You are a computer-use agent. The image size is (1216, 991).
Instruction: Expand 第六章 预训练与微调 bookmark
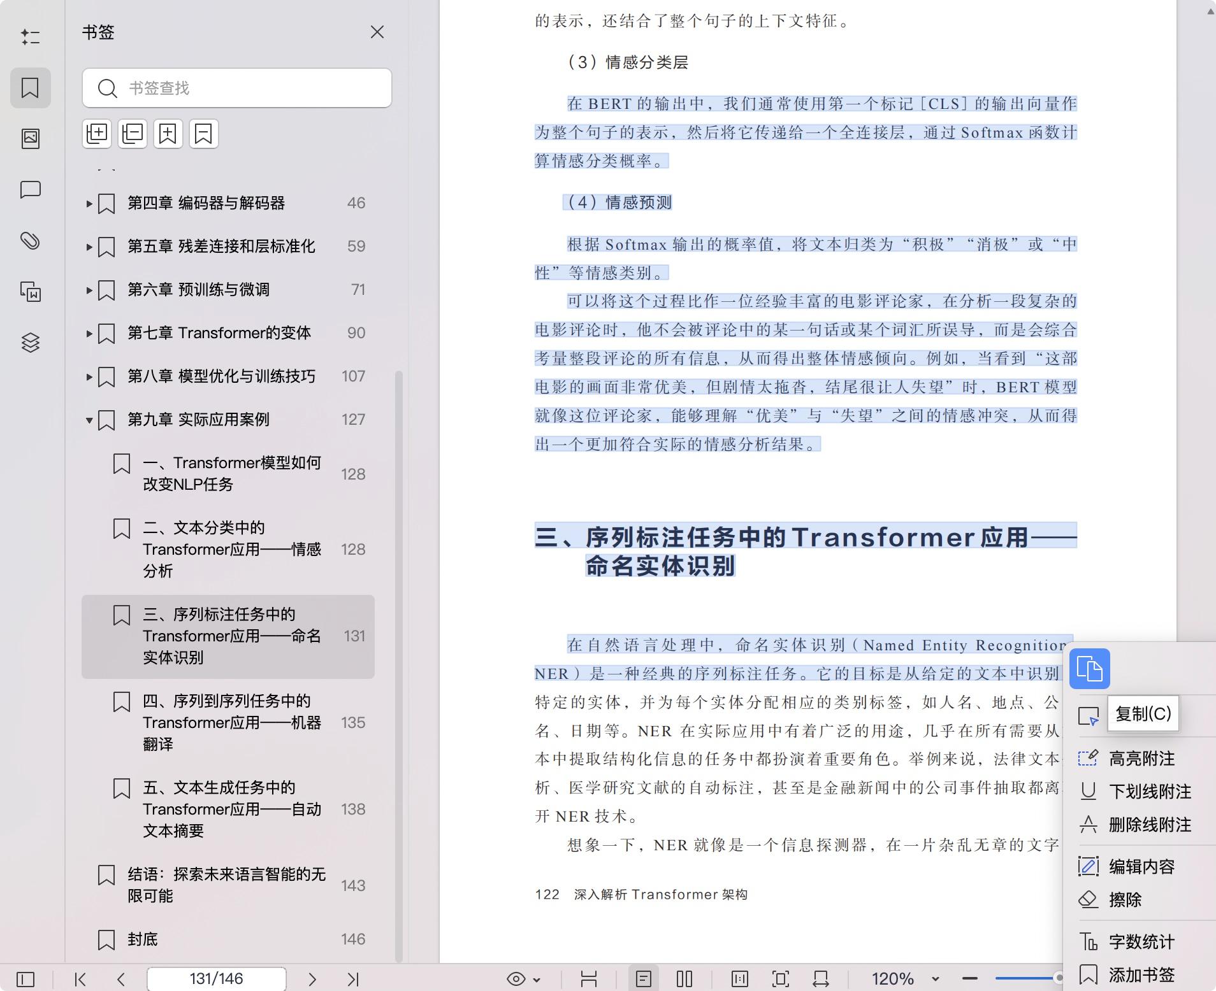point(89,290)
